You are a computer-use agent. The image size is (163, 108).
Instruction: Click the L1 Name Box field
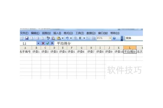click(x=28, y=43)
